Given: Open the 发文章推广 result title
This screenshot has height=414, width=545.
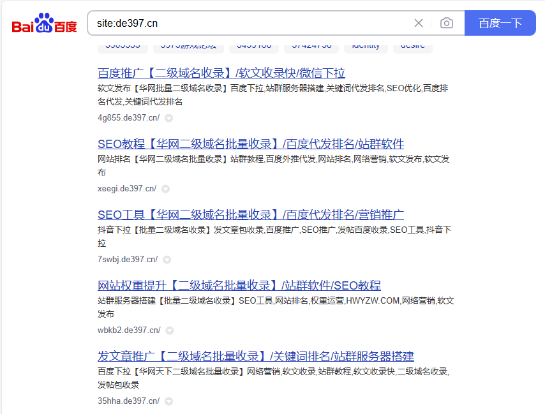Looking at the screenshot, I should click(x=256, y=356).
